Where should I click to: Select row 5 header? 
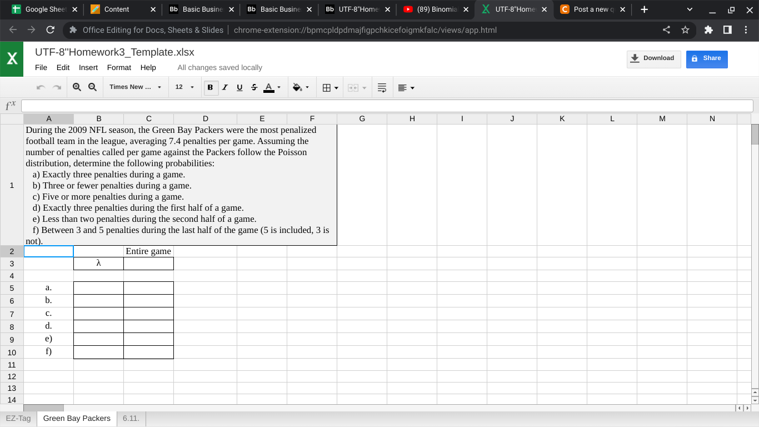click(x=12, y=288)
